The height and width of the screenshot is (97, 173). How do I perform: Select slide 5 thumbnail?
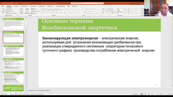click(x=13, y=64)
